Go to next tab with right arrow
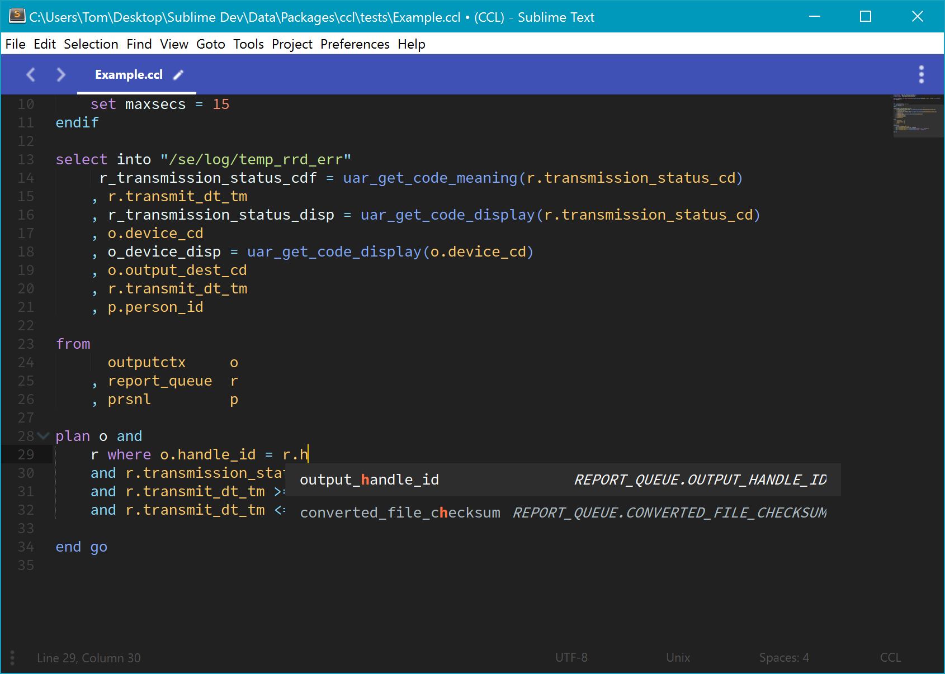 [61, 74]
